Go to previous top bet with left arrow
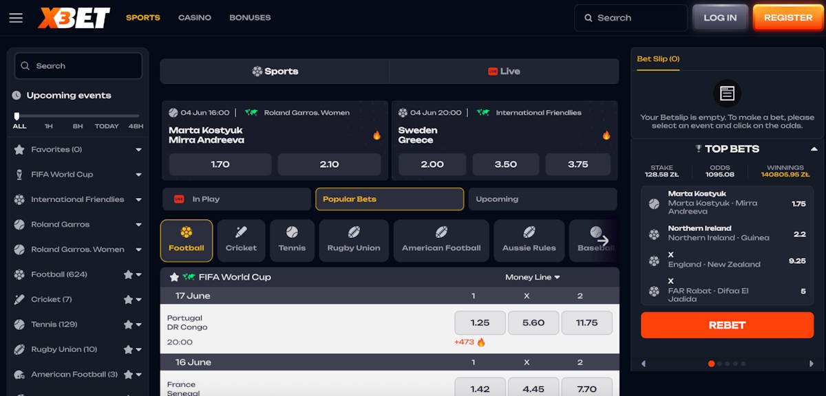826x396 pixels. (x=644, y=364)
